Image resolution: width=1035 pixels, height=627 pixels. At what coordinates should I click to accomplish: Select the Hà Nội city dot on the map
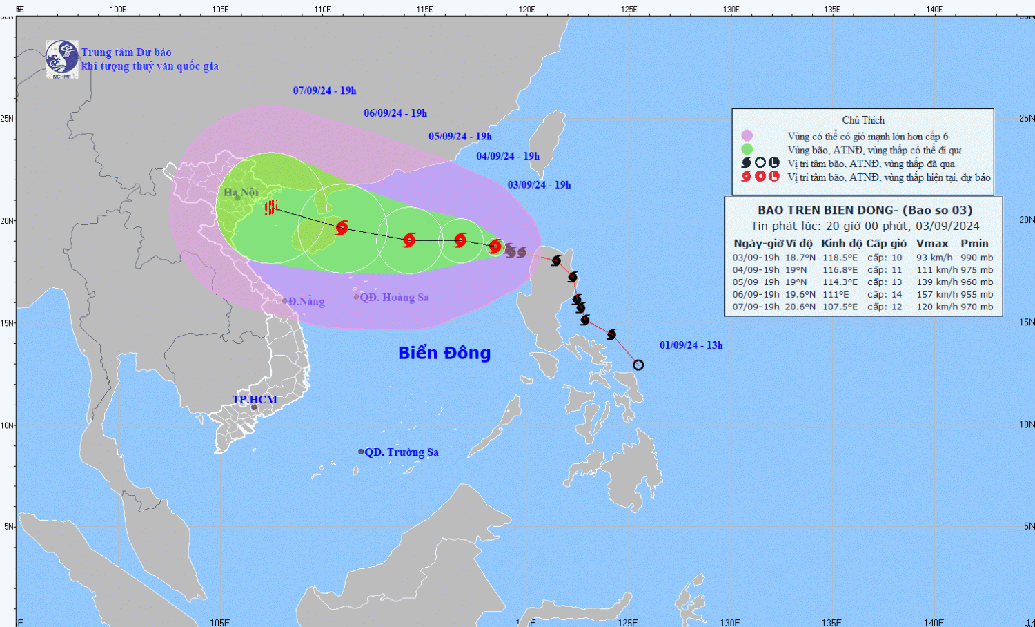click(237, 197)
